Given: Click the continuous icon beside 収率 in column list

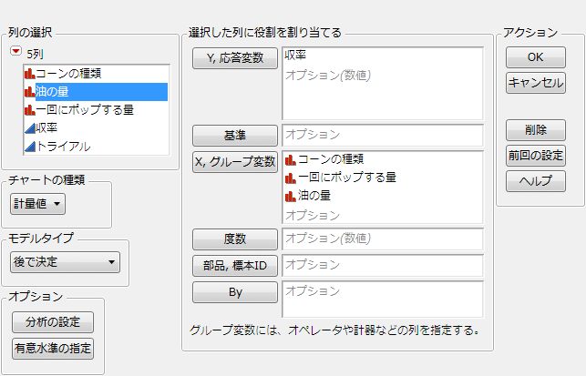Looking at the screenshot, I should click(x=29, y=127).
